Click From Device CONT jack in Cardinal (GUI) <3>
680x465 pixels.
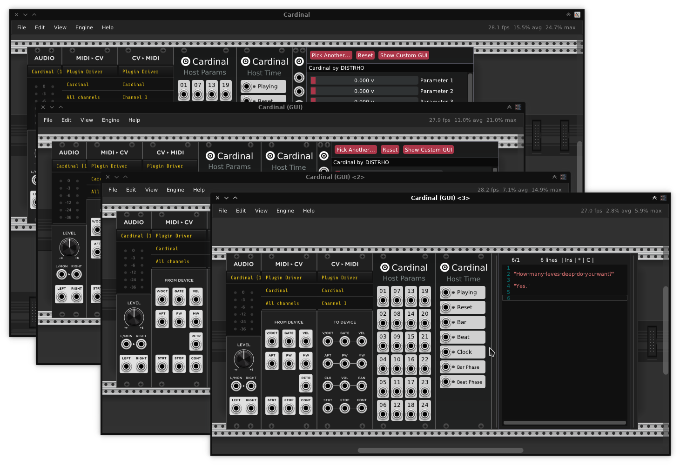click(306, 409)
